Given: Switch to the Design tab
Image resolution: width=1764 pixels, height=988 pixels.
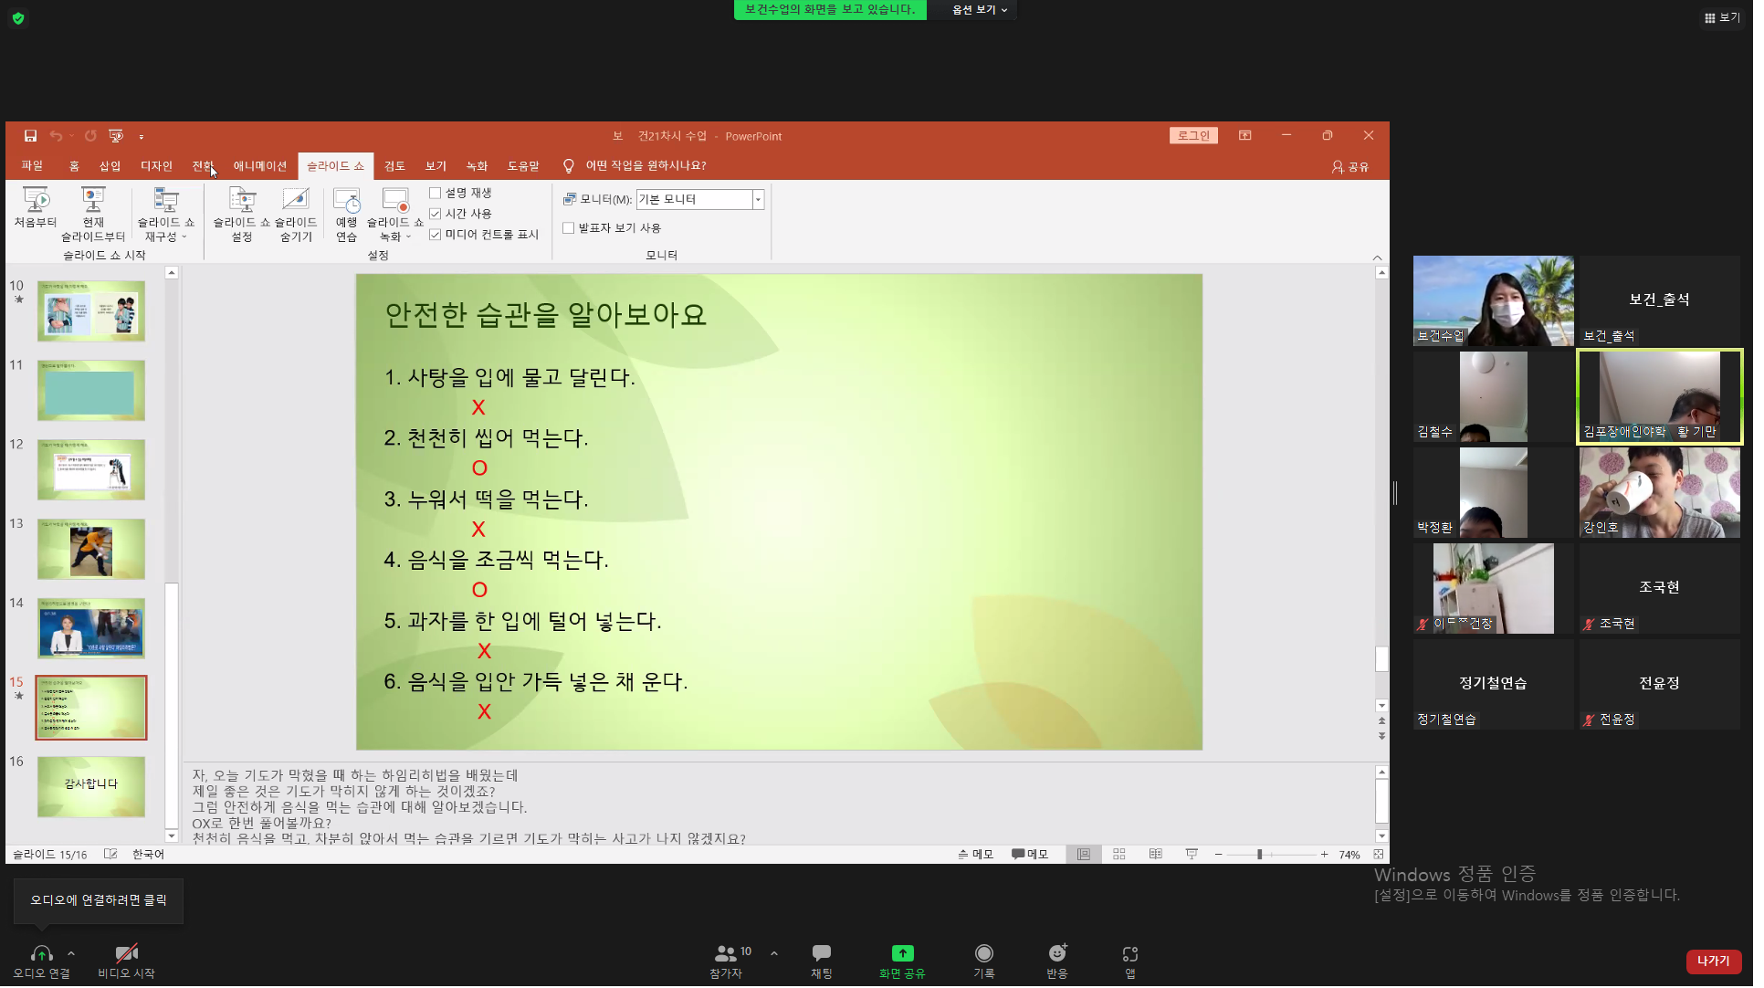Looking at the screenshot, I should point(157,166).
